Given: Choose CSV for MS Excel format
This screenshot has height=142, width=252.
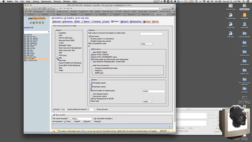Looking at the screenshot, I should 57,38.
